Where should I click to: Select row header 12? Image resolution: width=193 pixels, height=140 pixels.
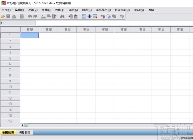(10, 98)
